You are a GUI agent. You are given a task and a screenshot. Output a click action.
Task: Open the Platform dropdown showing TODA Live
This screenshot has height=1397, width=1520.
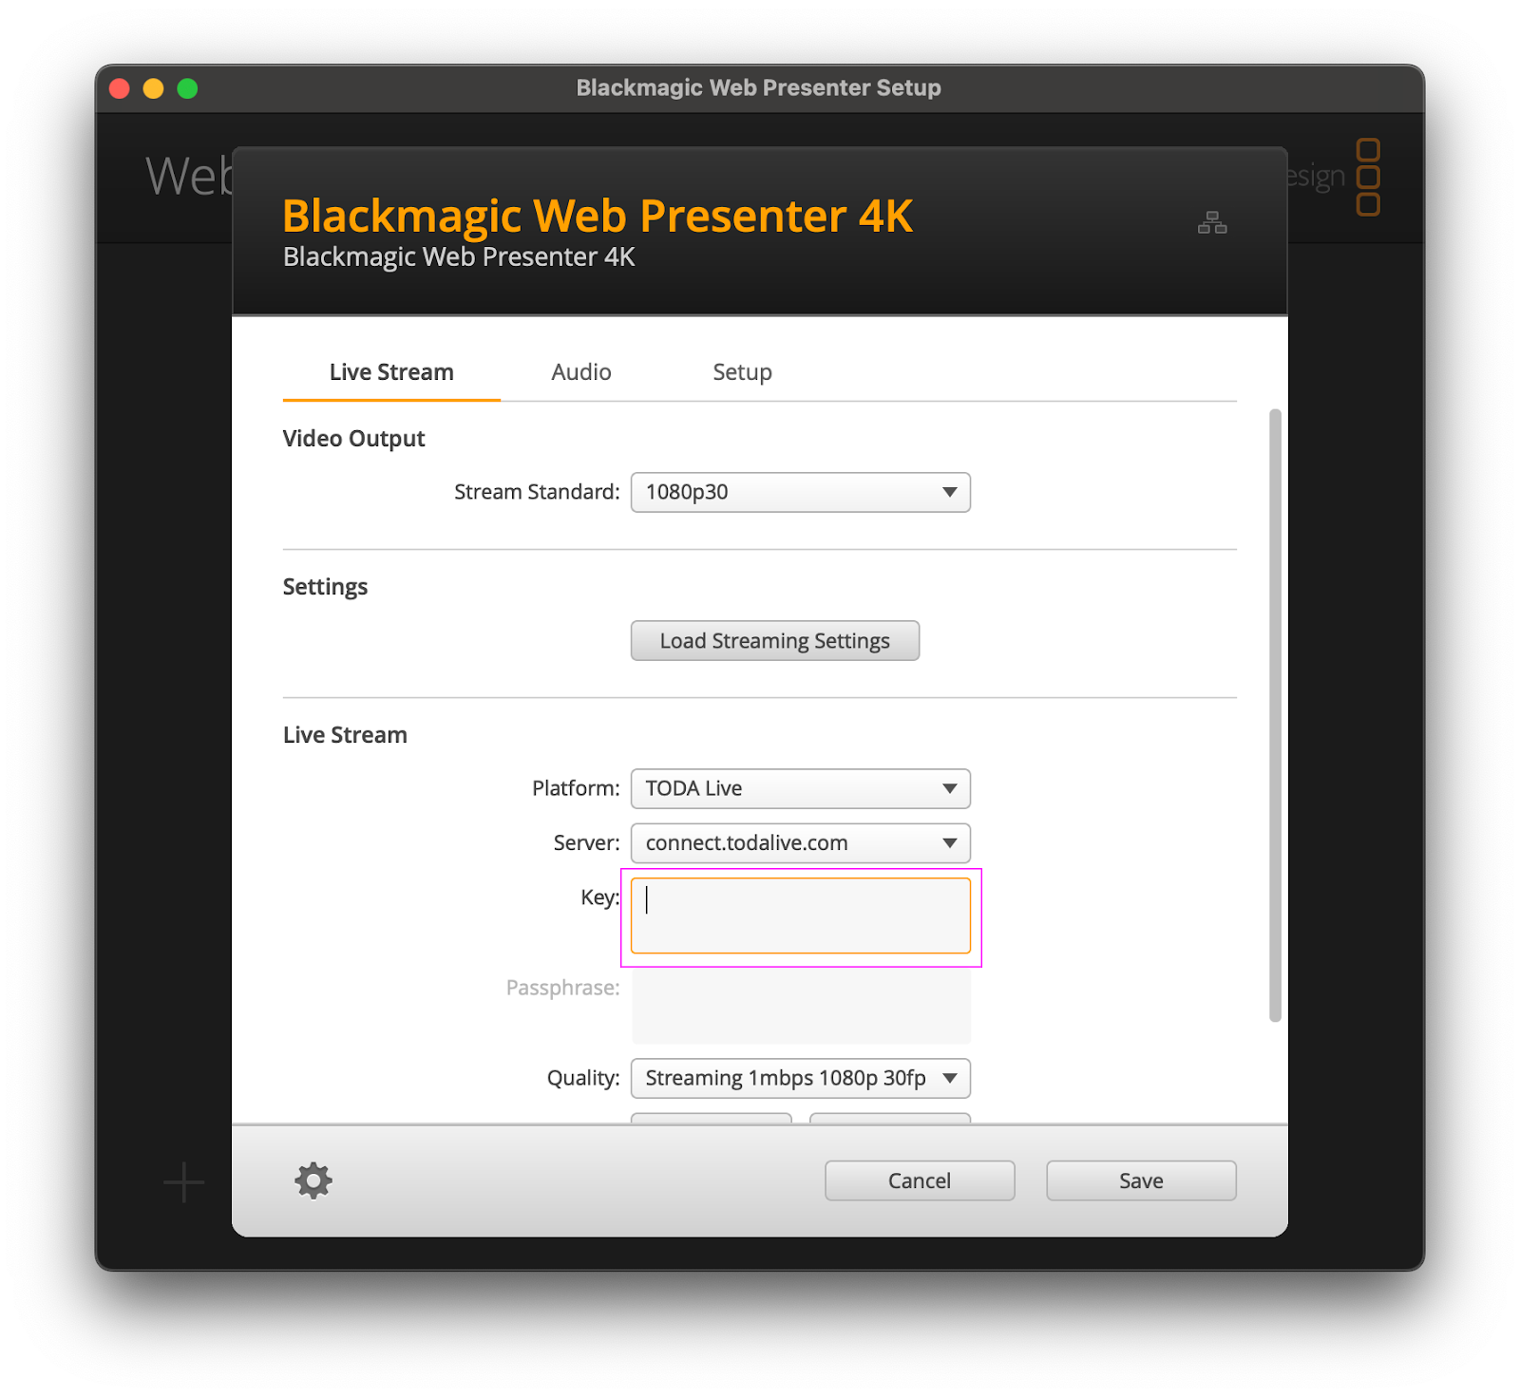tap(801, 788)
